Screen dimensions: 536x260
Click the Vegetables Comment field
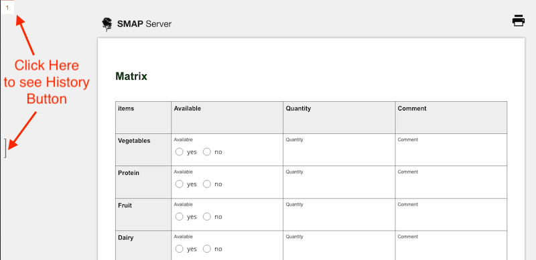[x=451, y=150]
